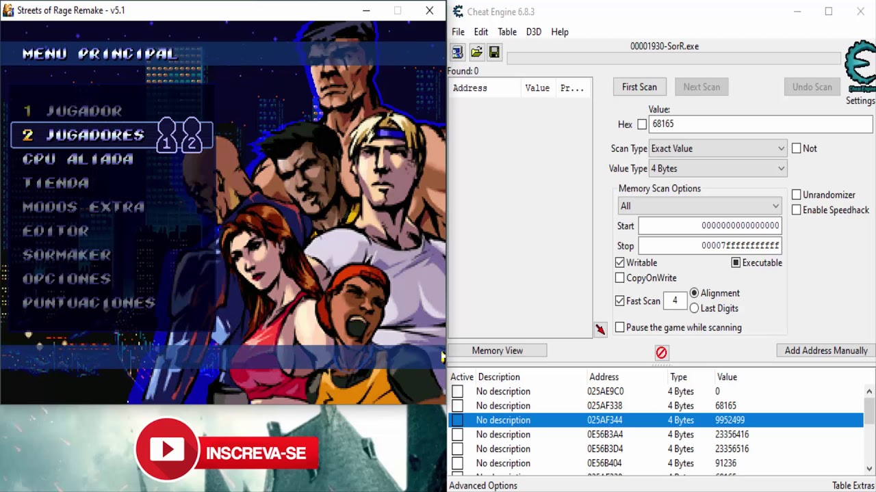Select the row with value 9952499
Screen dimensions: 876x492
[656, 420]
